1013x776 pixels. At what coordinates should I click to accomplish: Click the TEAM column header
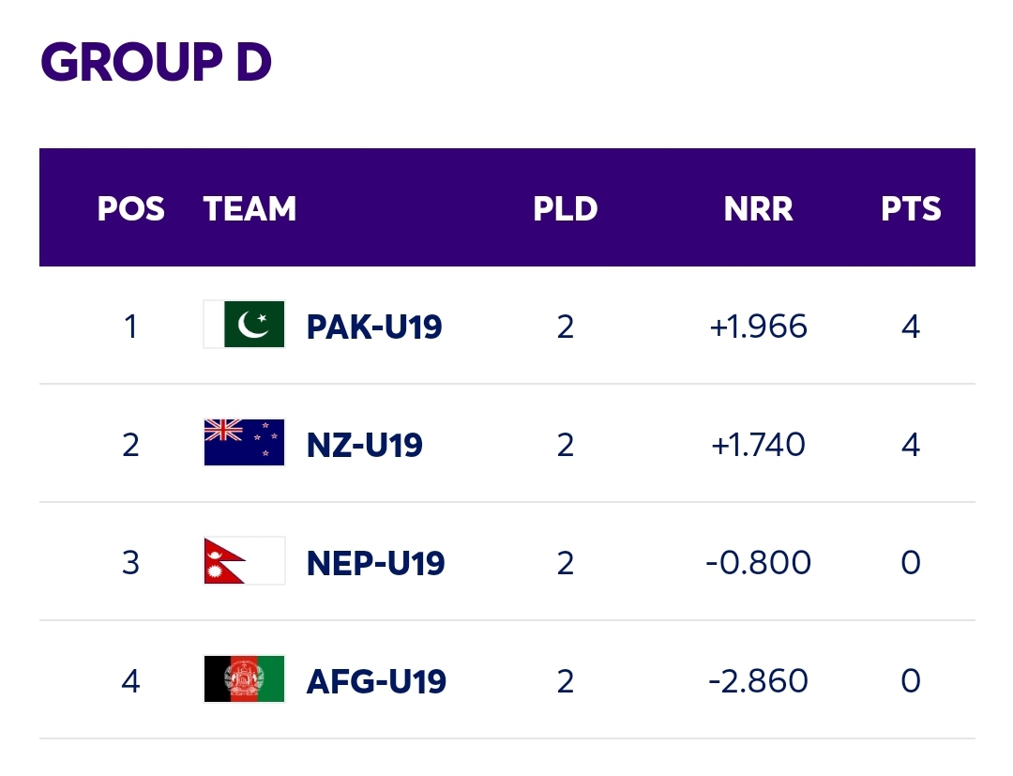250,208
